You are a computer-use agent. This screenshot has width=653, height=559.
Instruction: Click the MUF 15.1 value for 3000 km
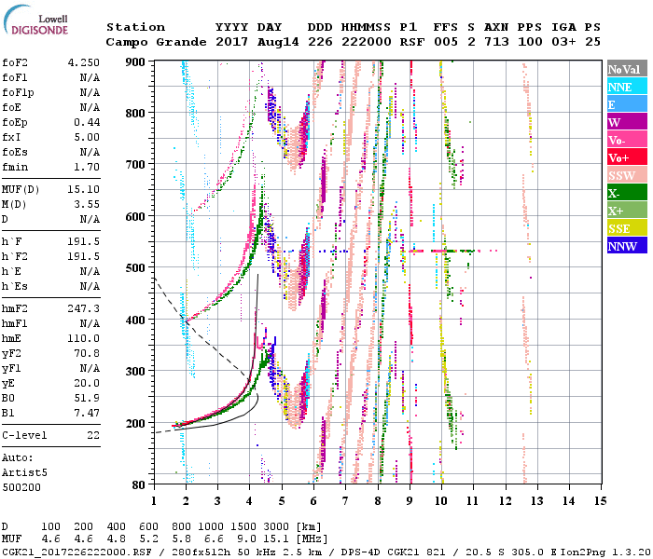tap(276, 539)
